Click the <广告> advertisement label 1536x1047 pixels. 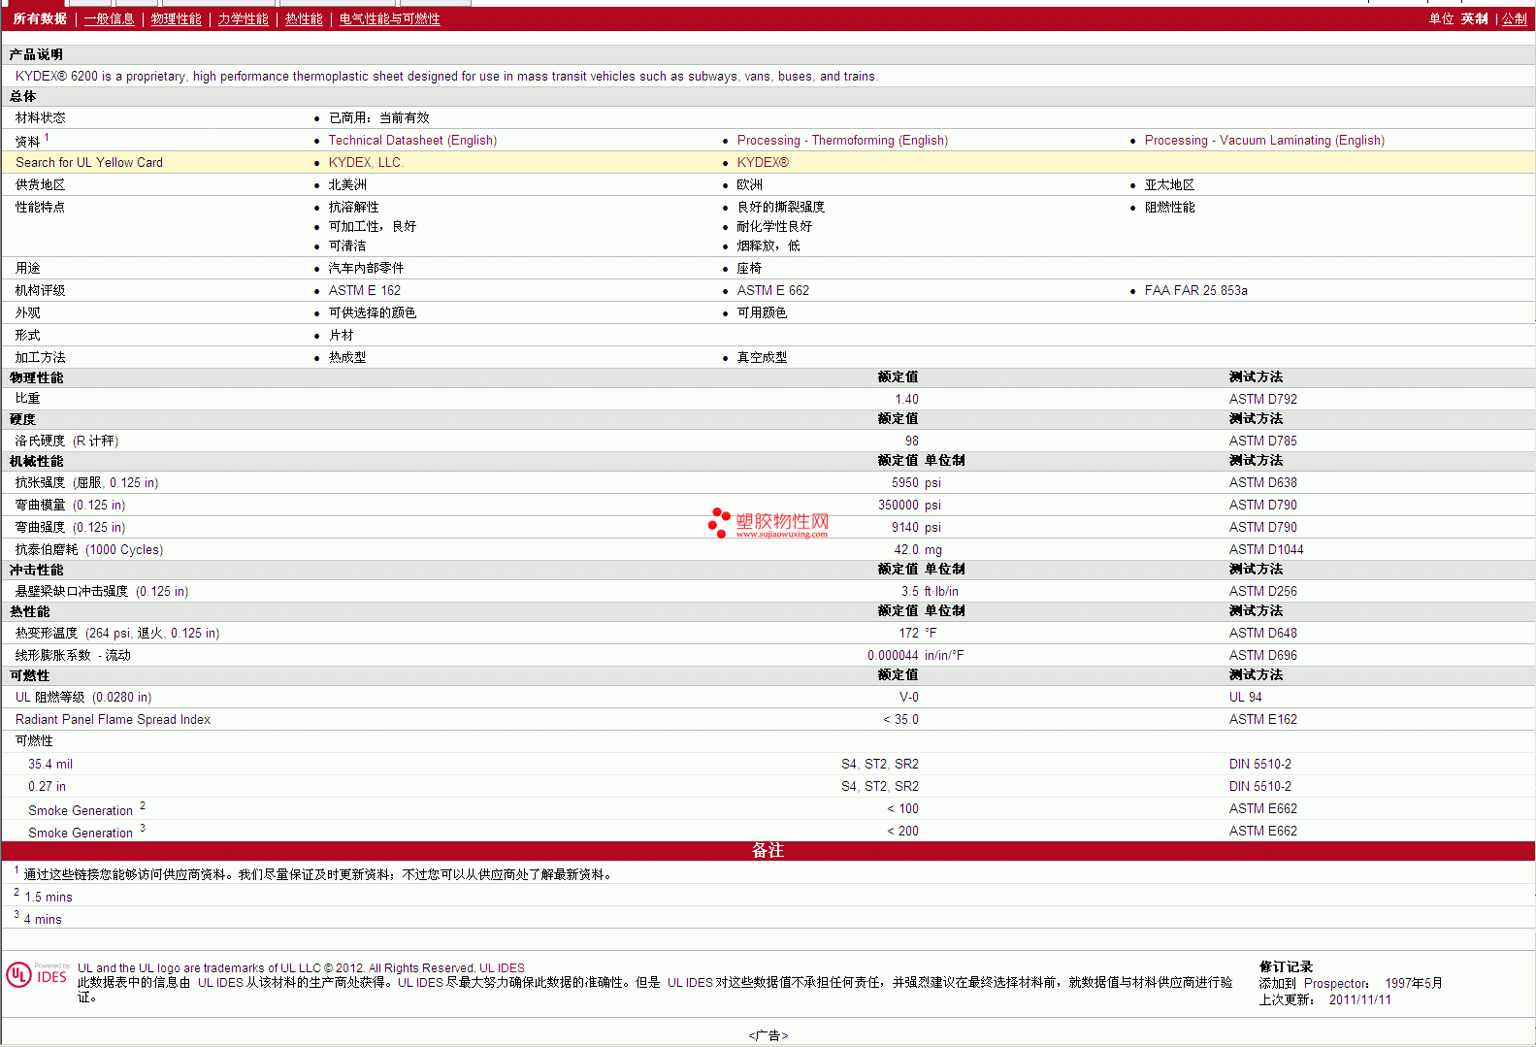[768, 1036]
